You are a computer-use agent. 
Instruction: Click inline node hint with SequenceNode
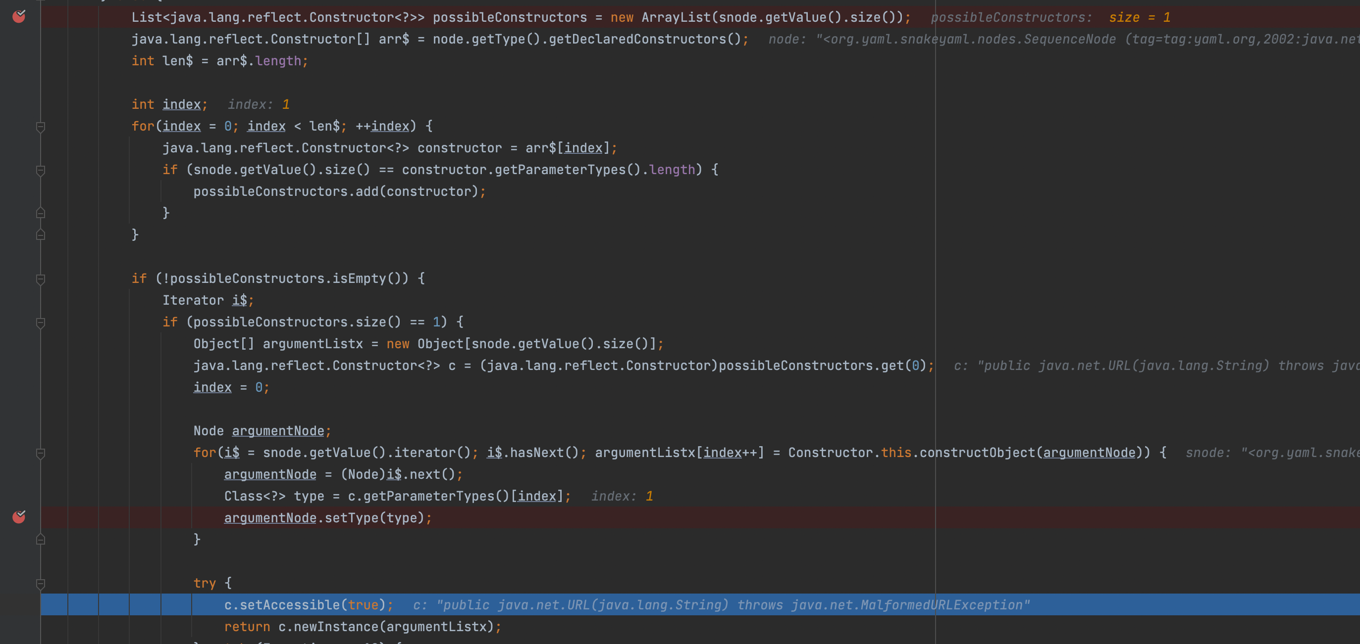pyautogui.click(x=1064, y=39)
